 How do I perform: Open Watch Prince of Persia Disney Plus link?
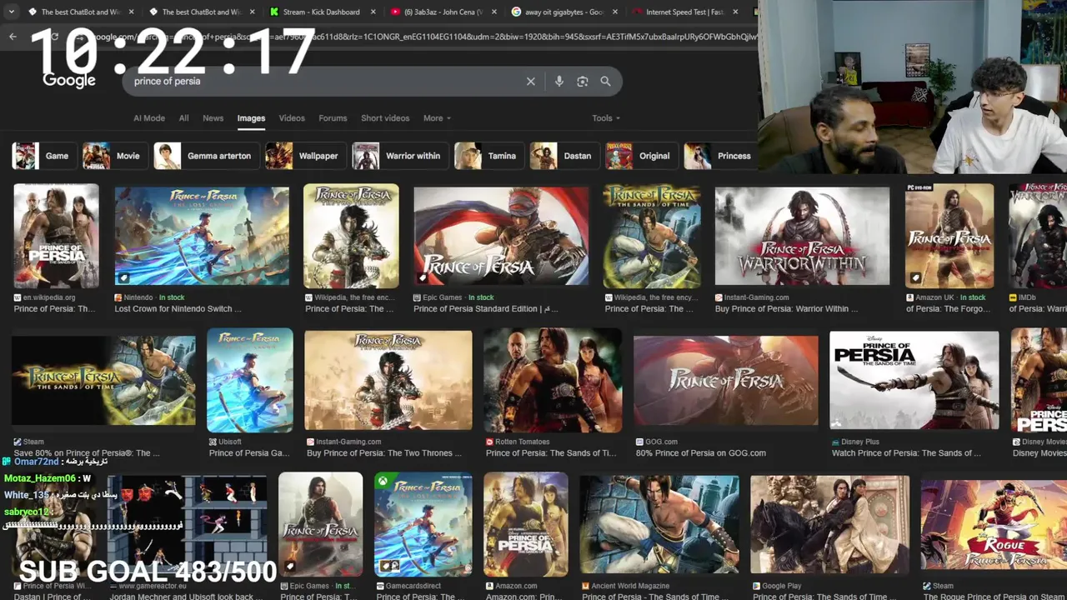click(906, 453)
